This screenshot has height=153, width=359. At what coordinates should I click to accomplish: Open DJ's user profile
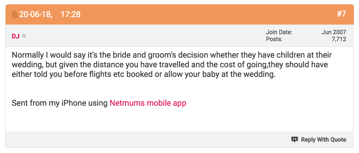15,36
